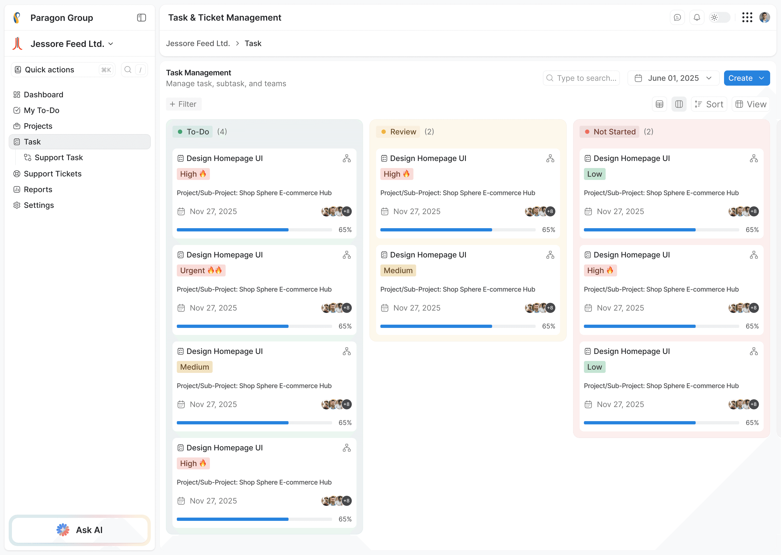The width and height of the screenshot is (781, 555).
Task: Toggle the light/dark theme switch
Action: 719,18
